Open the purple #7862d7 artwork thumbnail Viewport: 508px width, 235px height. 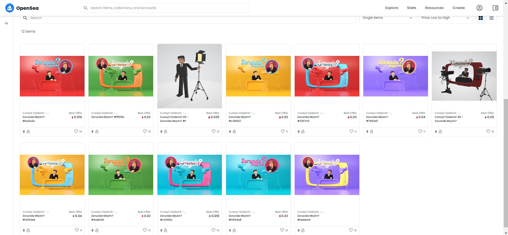pos(396,76)
